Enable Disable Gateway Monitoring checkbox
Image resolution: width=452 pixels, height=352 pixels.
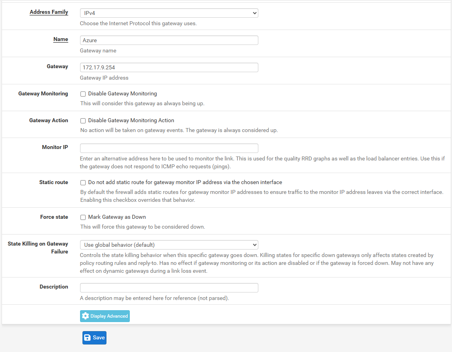(83, 94)
